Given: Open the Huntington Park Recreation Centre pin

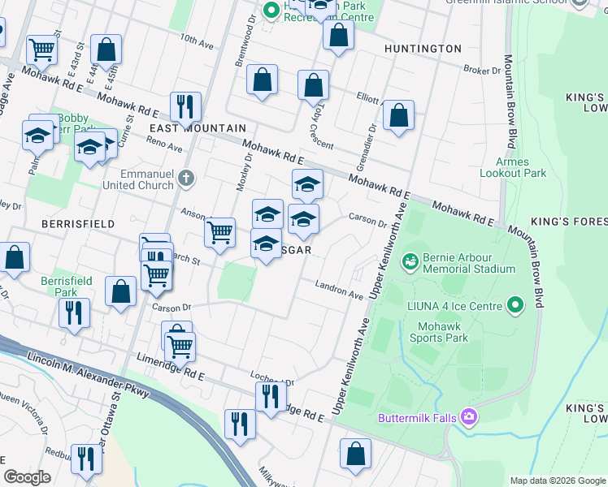Looking at the screenshot, I should pyautogui.click(x=271, y=11).
